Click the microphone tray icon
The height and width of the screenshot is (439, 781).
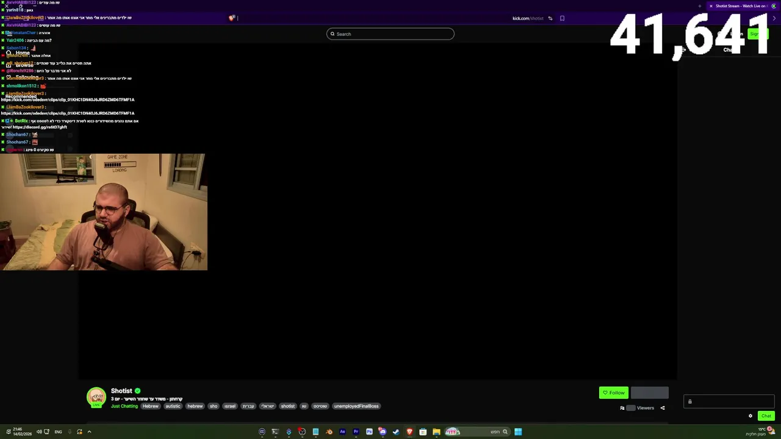click(x=70, y=432)
